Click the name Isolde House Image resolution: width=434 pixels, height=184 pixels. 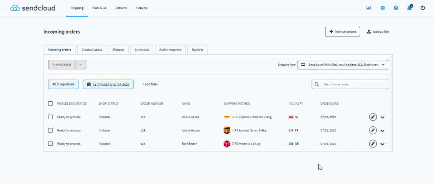pos(191,130)
